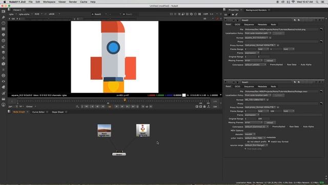Click the Read2 File path input field
This screenshot has height=185, width=328.
[x=281, y=30]
